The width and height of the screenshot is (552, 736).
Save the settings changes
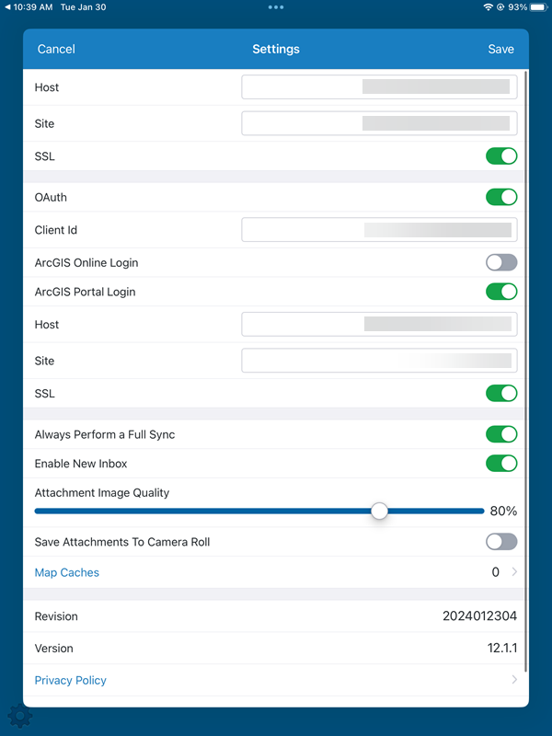(500, 49)
